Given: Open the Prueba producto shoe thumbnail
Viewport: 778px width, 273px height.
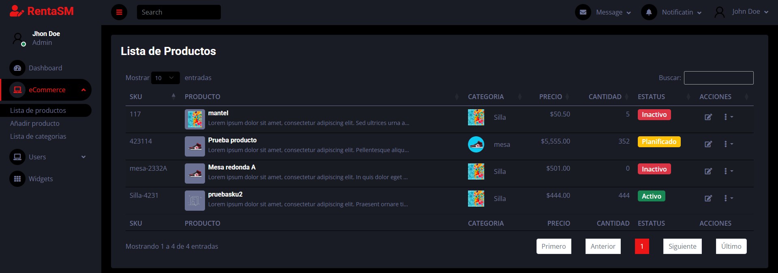Looking at the screenshot, I should (195, 146).
